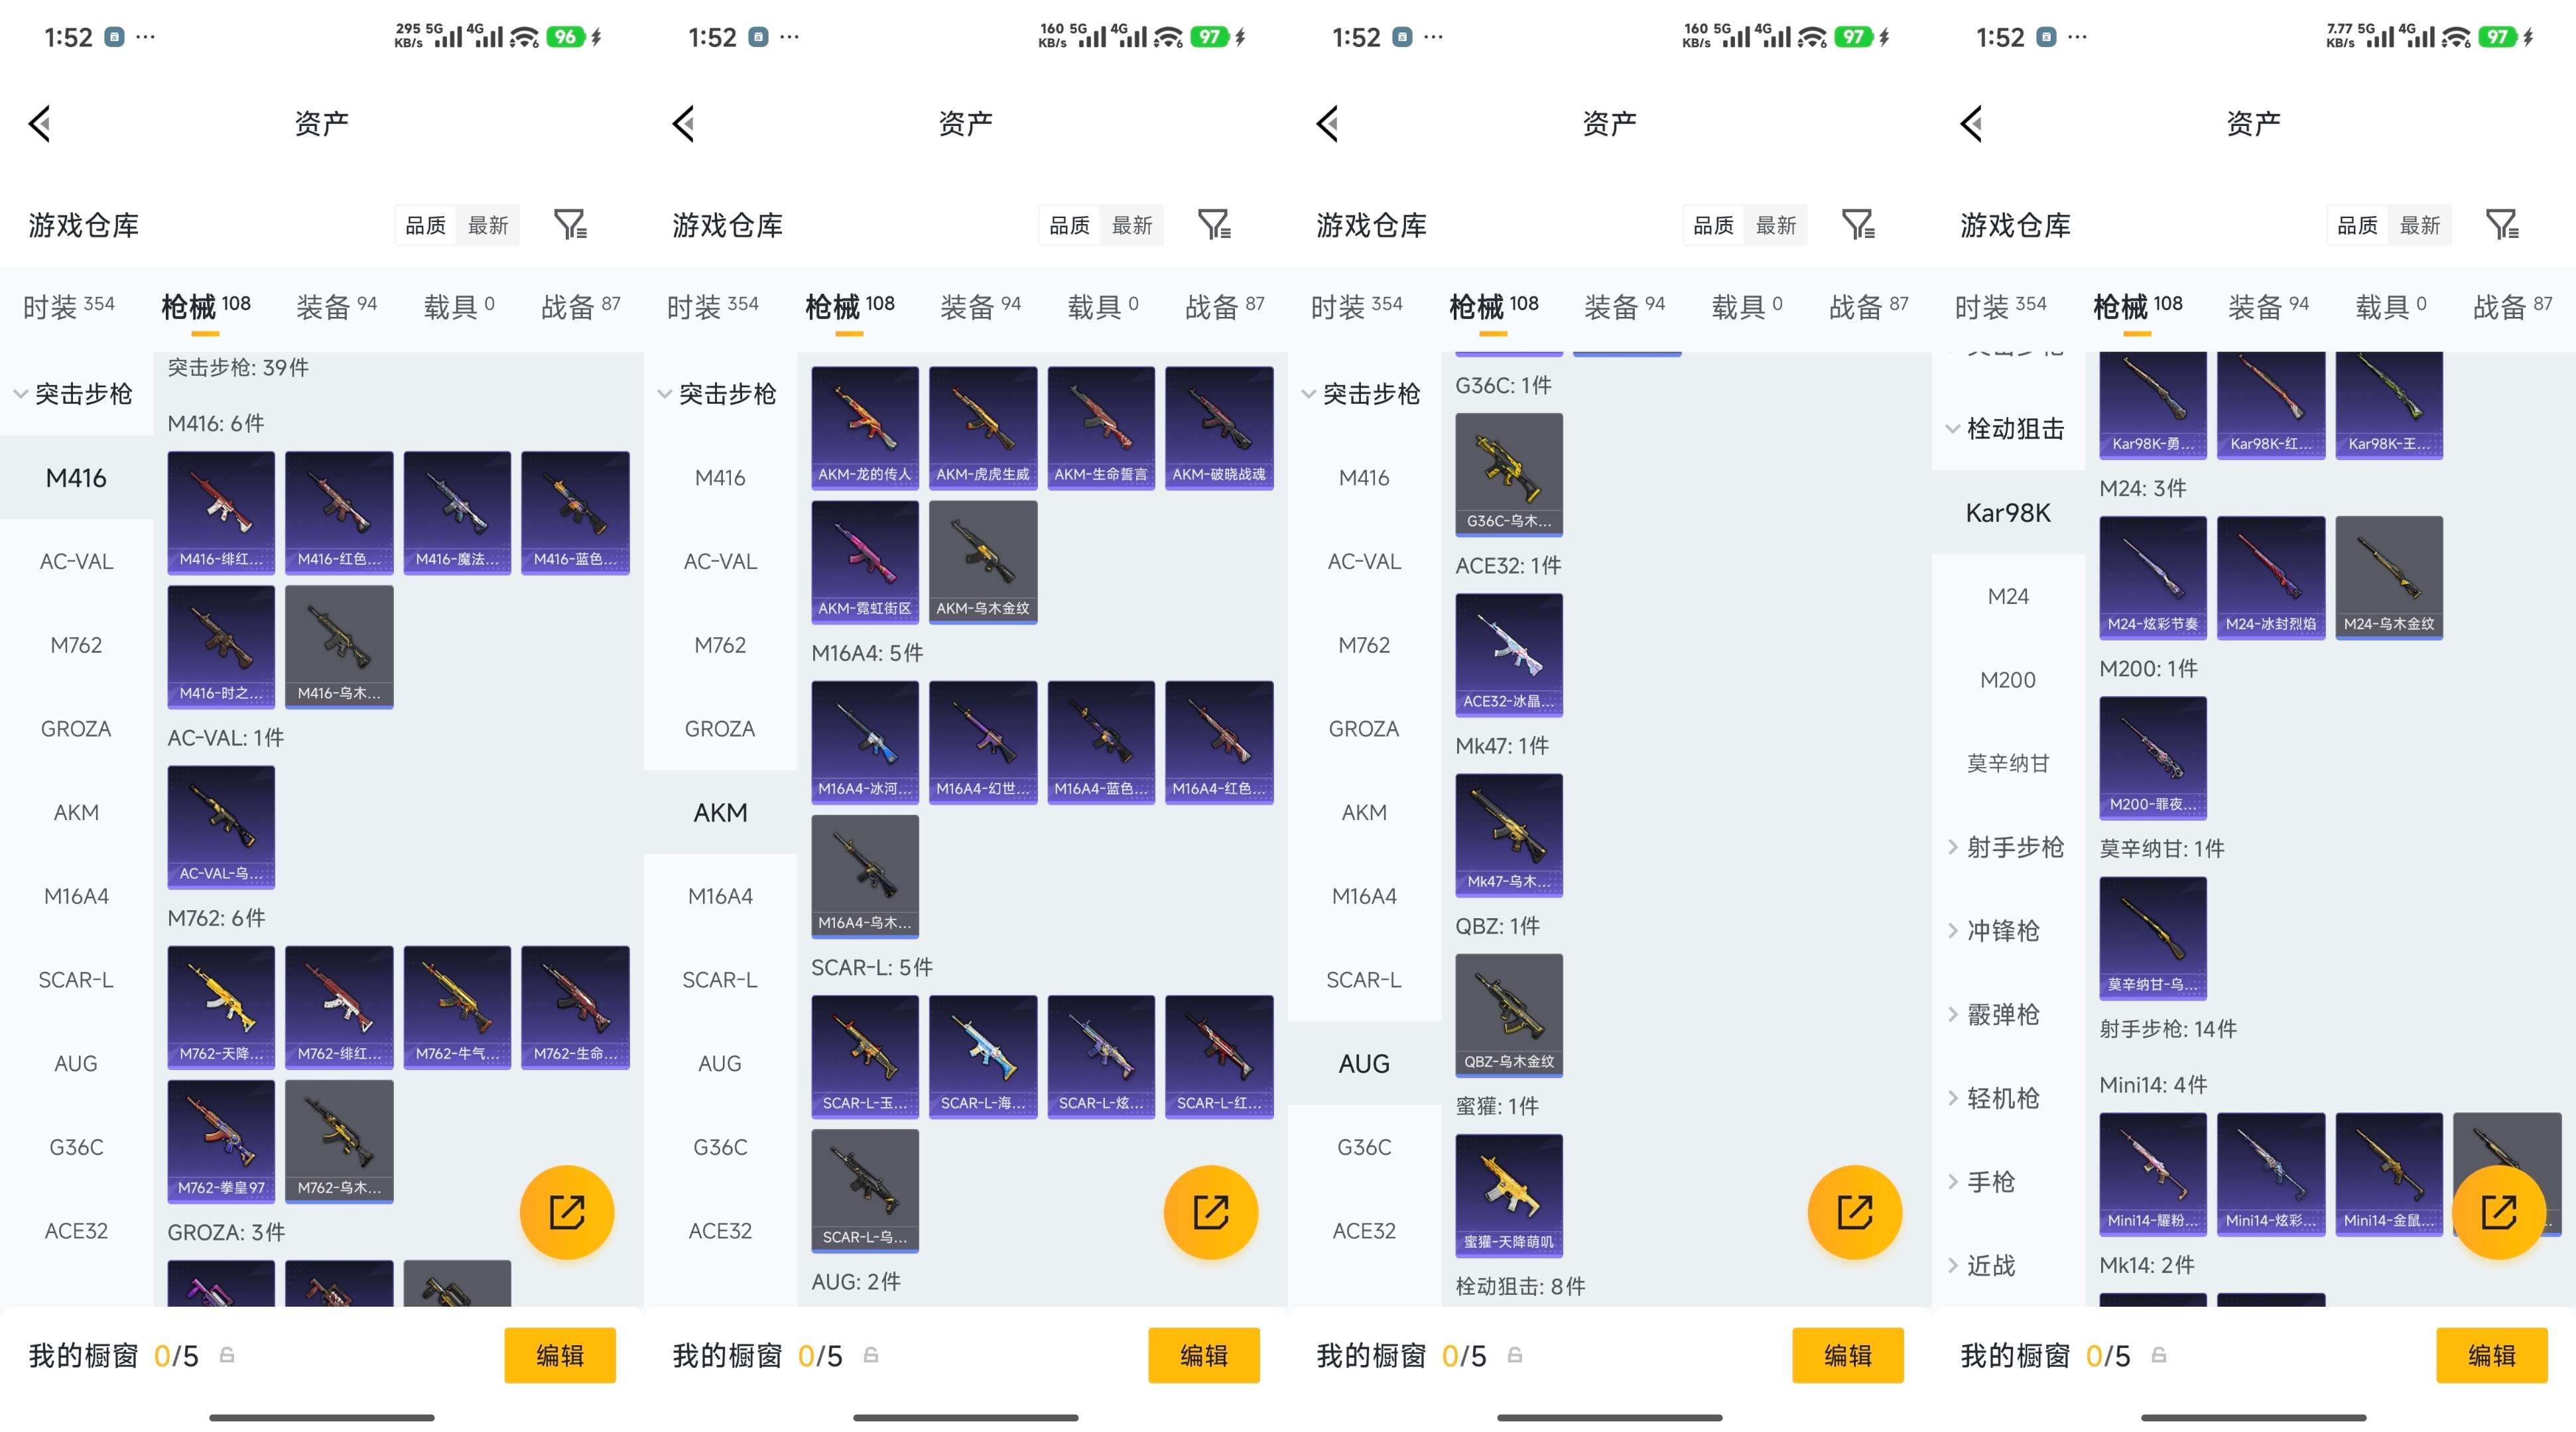Switch to the 时装 354 tab in first panel
This screenshot has height=1432, width=2576.
(x=68, y=306)
